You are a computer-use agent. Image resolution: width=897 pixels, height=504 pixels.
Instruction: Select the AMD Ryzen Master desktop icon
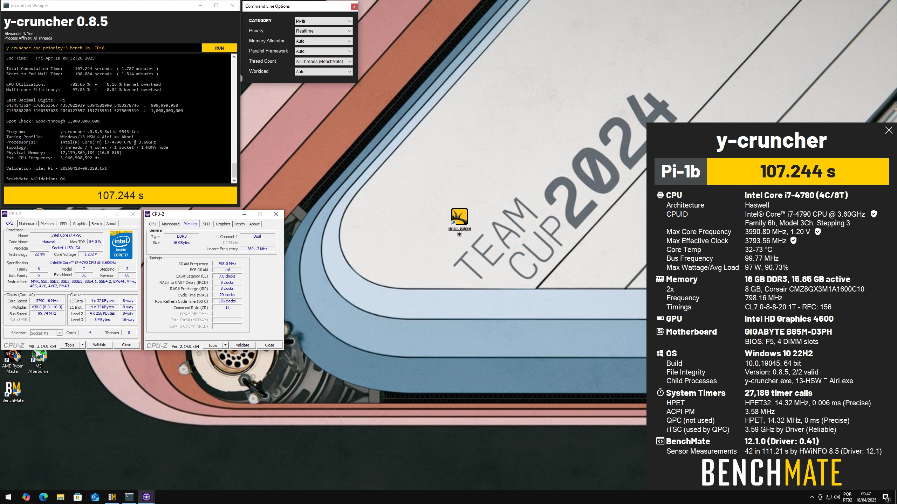(13, 362)
